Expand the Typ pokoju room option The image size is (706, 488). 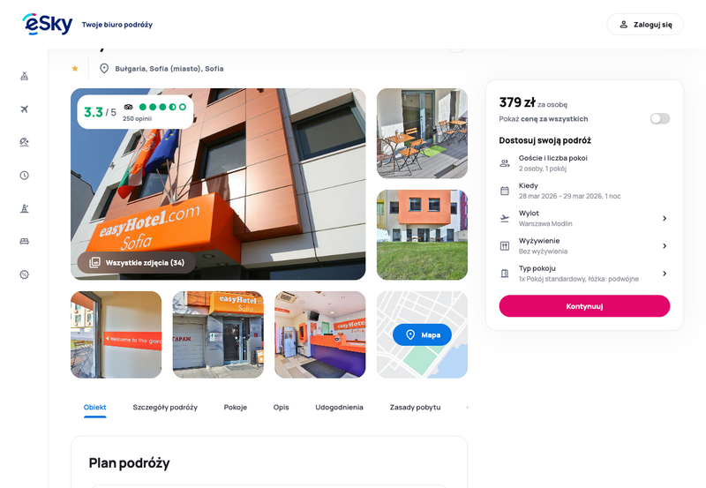point(584,274)
